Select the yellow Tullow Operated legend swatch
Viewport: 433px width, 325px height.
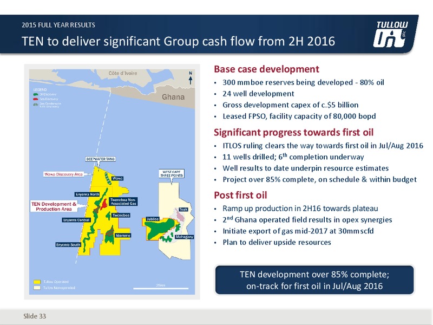click(37, 282)
